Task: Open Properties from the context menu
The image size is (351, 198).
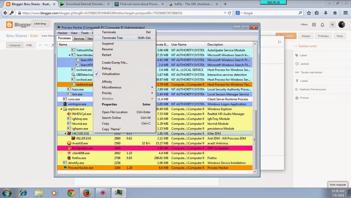Action: point(124,104)
